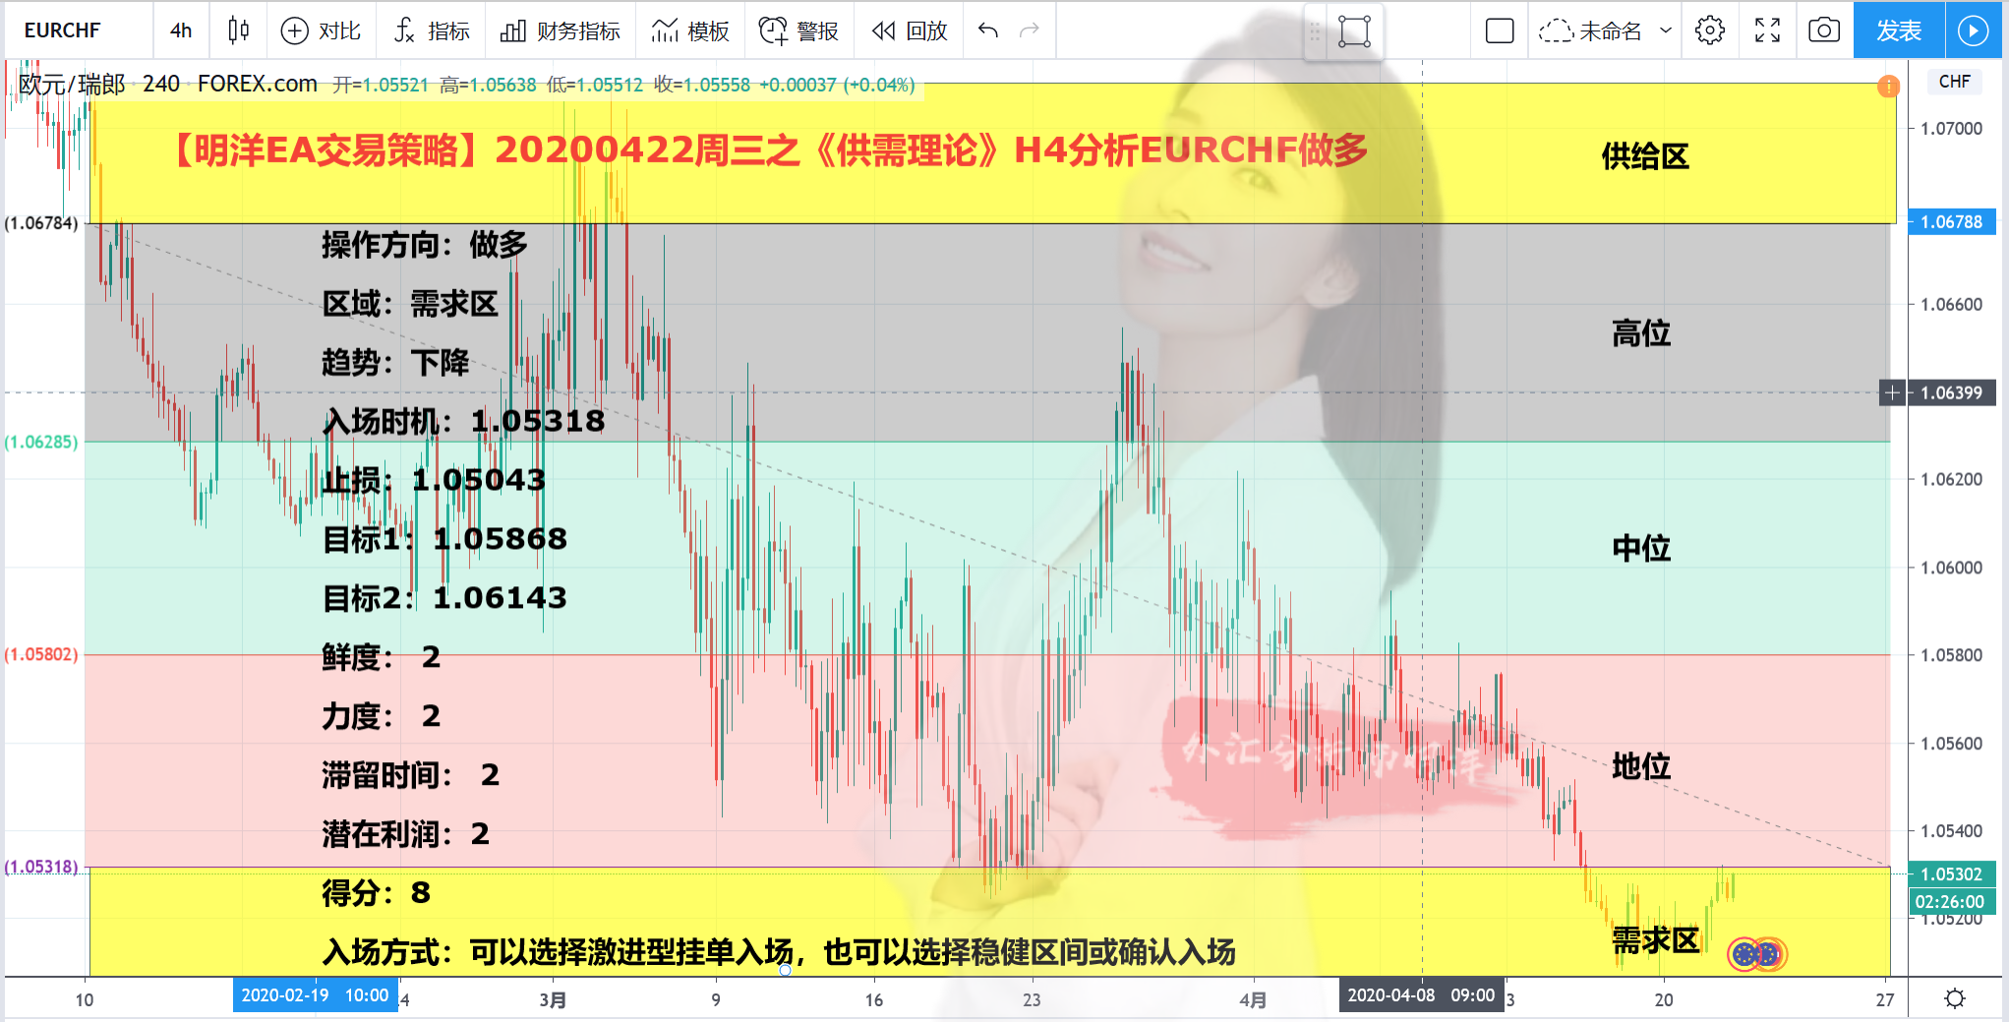The height and width of the screenshot is (1022, 2009).
Task: Create a 警报 alert
Action: [798, 30]
